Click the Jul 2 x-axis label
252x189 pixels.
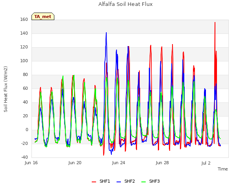206,163
